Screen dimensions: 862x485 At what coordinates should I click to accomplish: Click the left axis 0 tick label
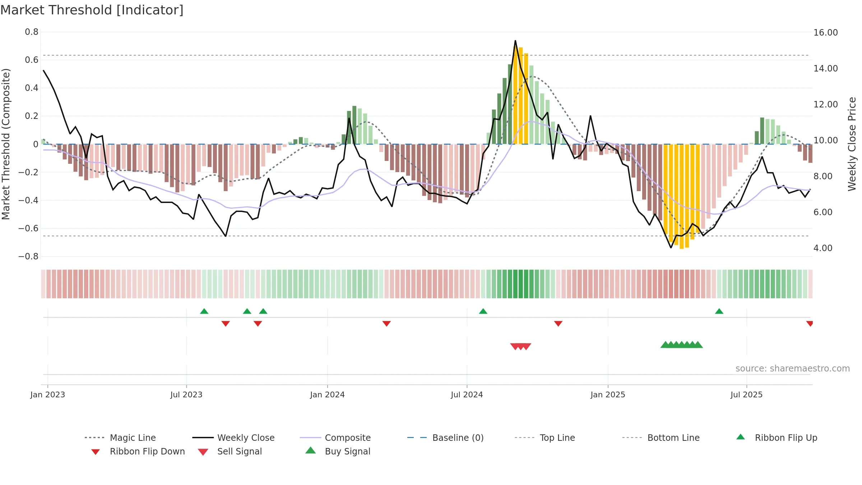[x=36, y=144]
